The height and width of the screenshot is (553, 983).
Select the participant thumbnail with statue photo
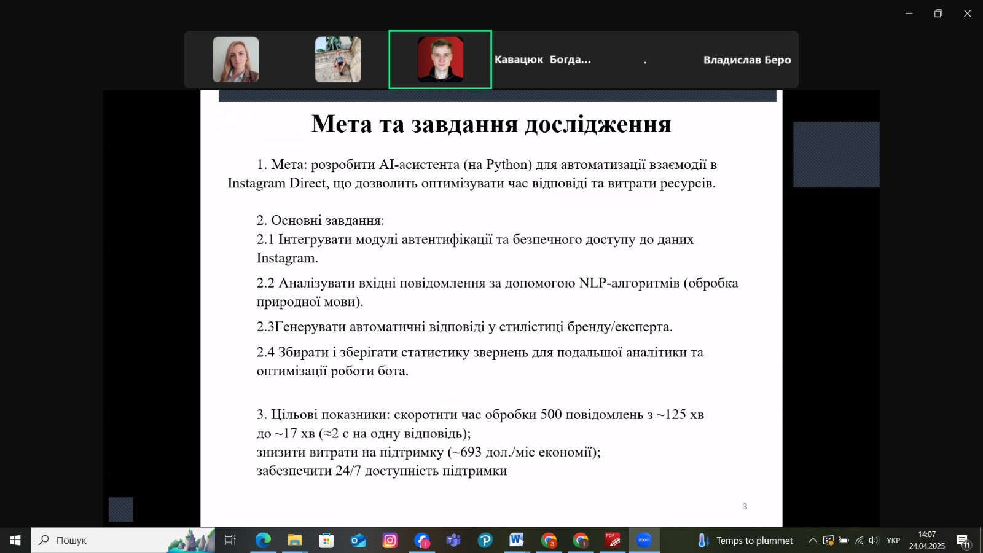338,60
